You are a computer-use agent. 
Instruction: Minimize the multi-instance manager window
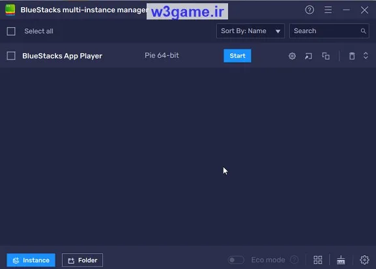346,10
